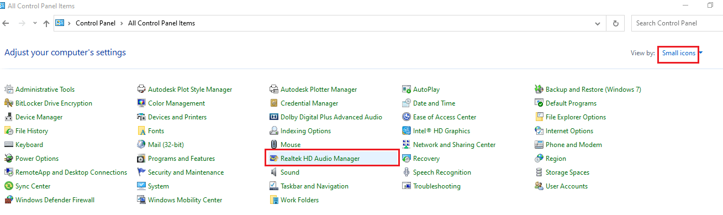Click the Search Control Panel box

(x=677, y=23)
